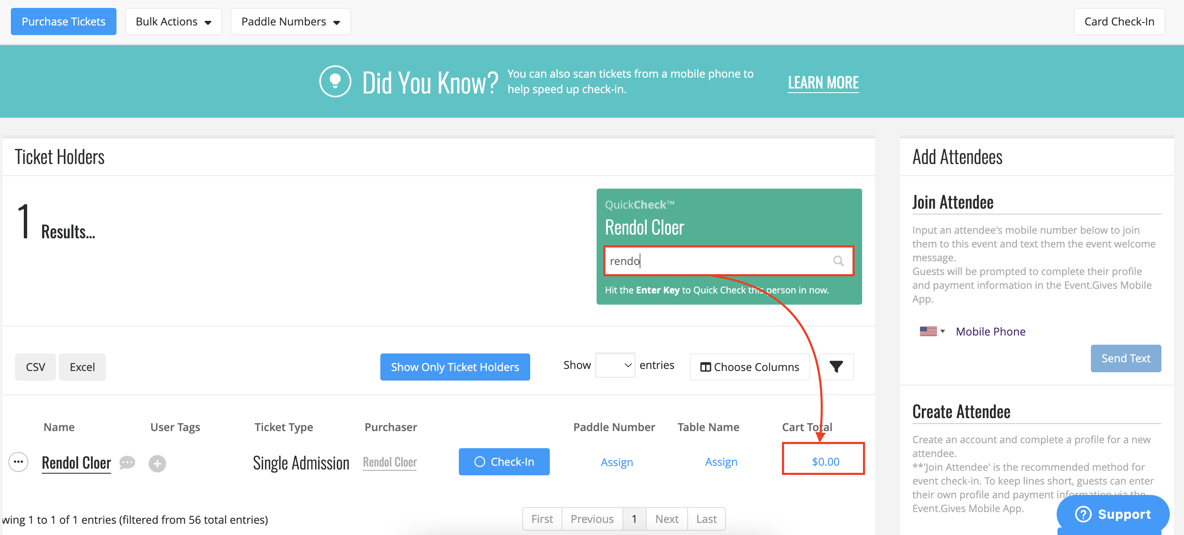The image size is (1184, 535).
Task: Open the $0.00 cart total
Action: click(825, 462)
